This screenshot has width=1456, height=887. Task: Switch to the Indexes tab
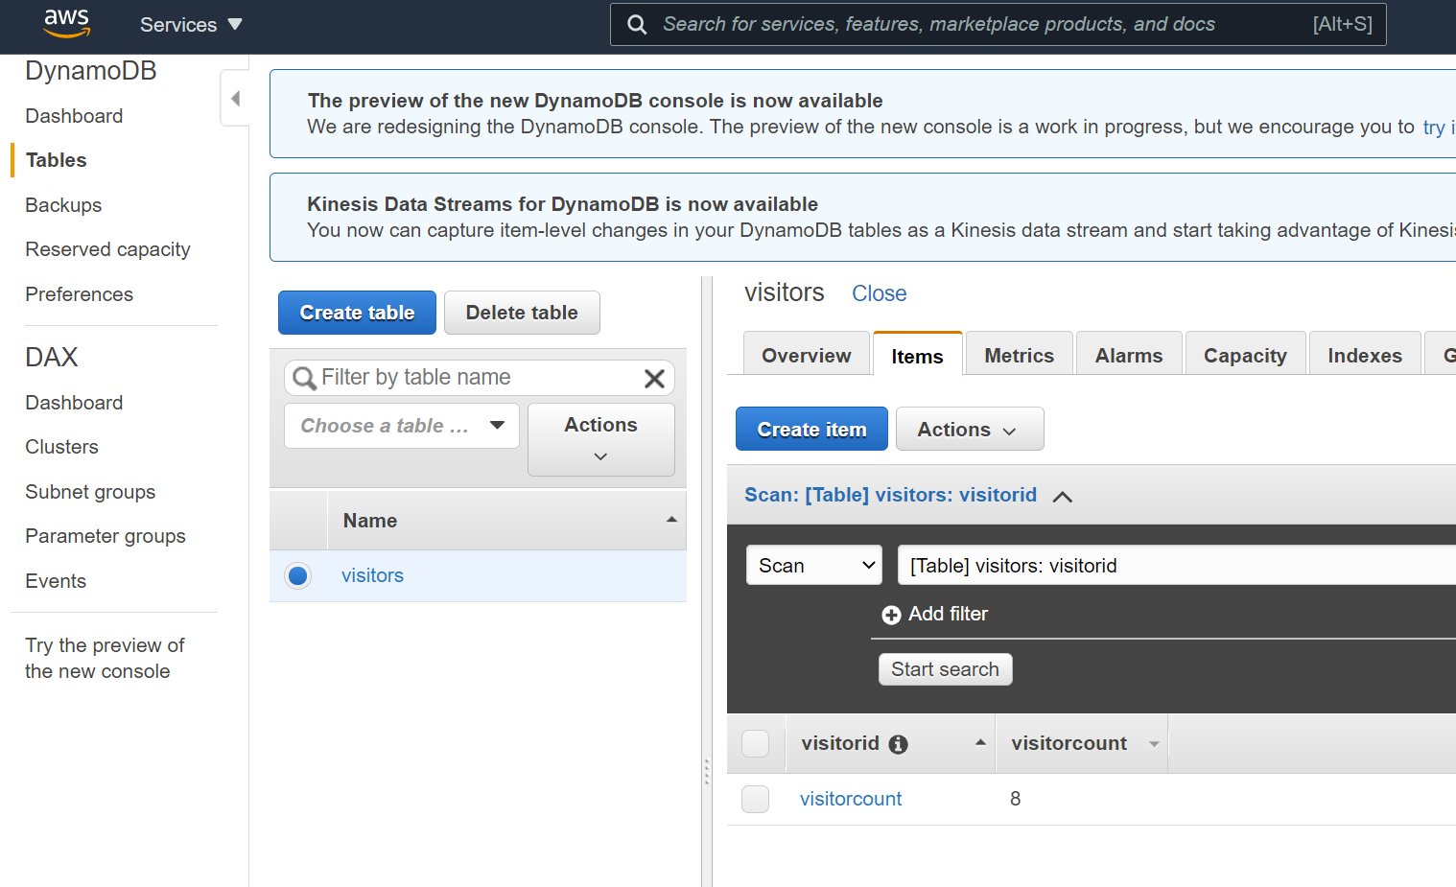coord(1365,355)
